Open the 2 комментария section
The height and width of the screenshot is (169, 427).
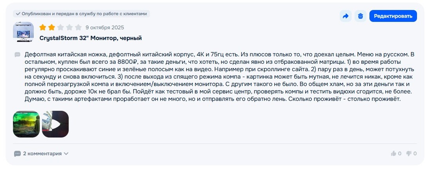pyautogui.click(x=42, y=154)
